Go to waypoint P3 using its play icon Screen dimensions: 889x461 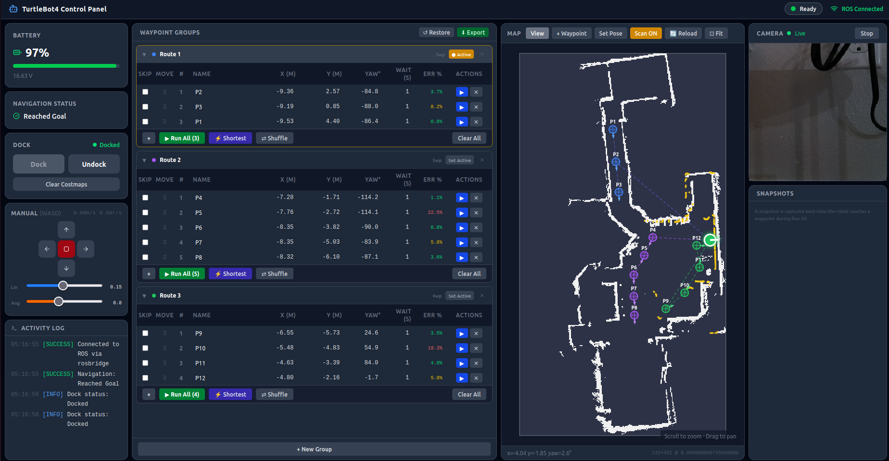[462, 107]
